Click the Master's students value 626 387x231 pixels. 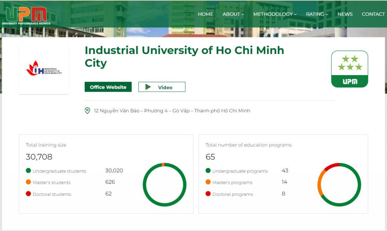pyautogui.click(x=110, y=182)
